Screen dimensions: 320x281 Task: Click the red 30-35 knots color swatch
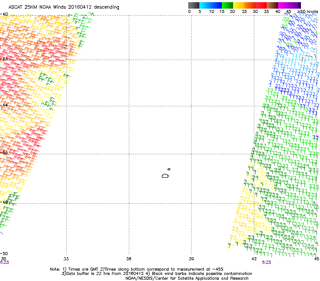click(261, 5)
